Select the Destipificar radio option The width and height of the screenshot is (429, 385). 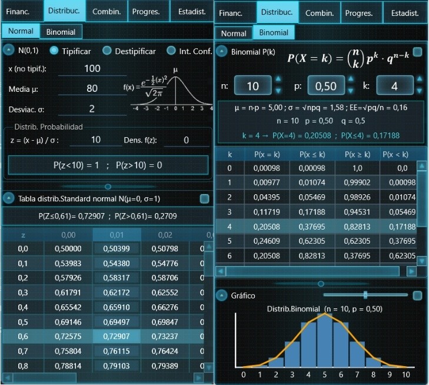[x=107, y=51]
